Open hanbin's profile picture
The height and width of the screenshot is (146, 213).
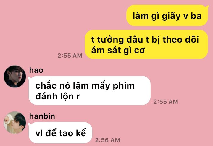(15, 123)
